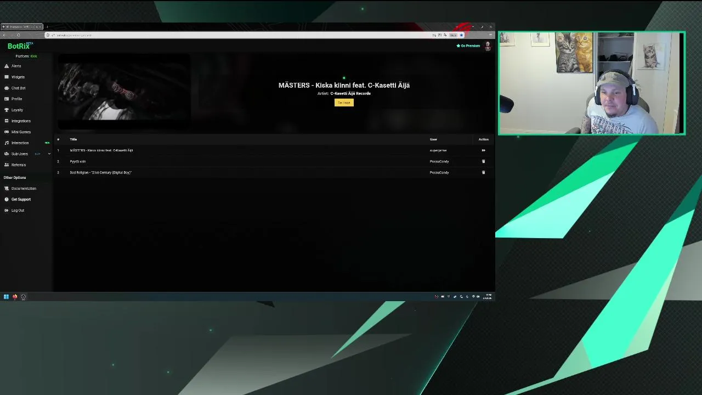Image resolution: width=702 pixels, height=395 pixels.
Task: Select the BotRix browser tab
Action: click(22, 26)
